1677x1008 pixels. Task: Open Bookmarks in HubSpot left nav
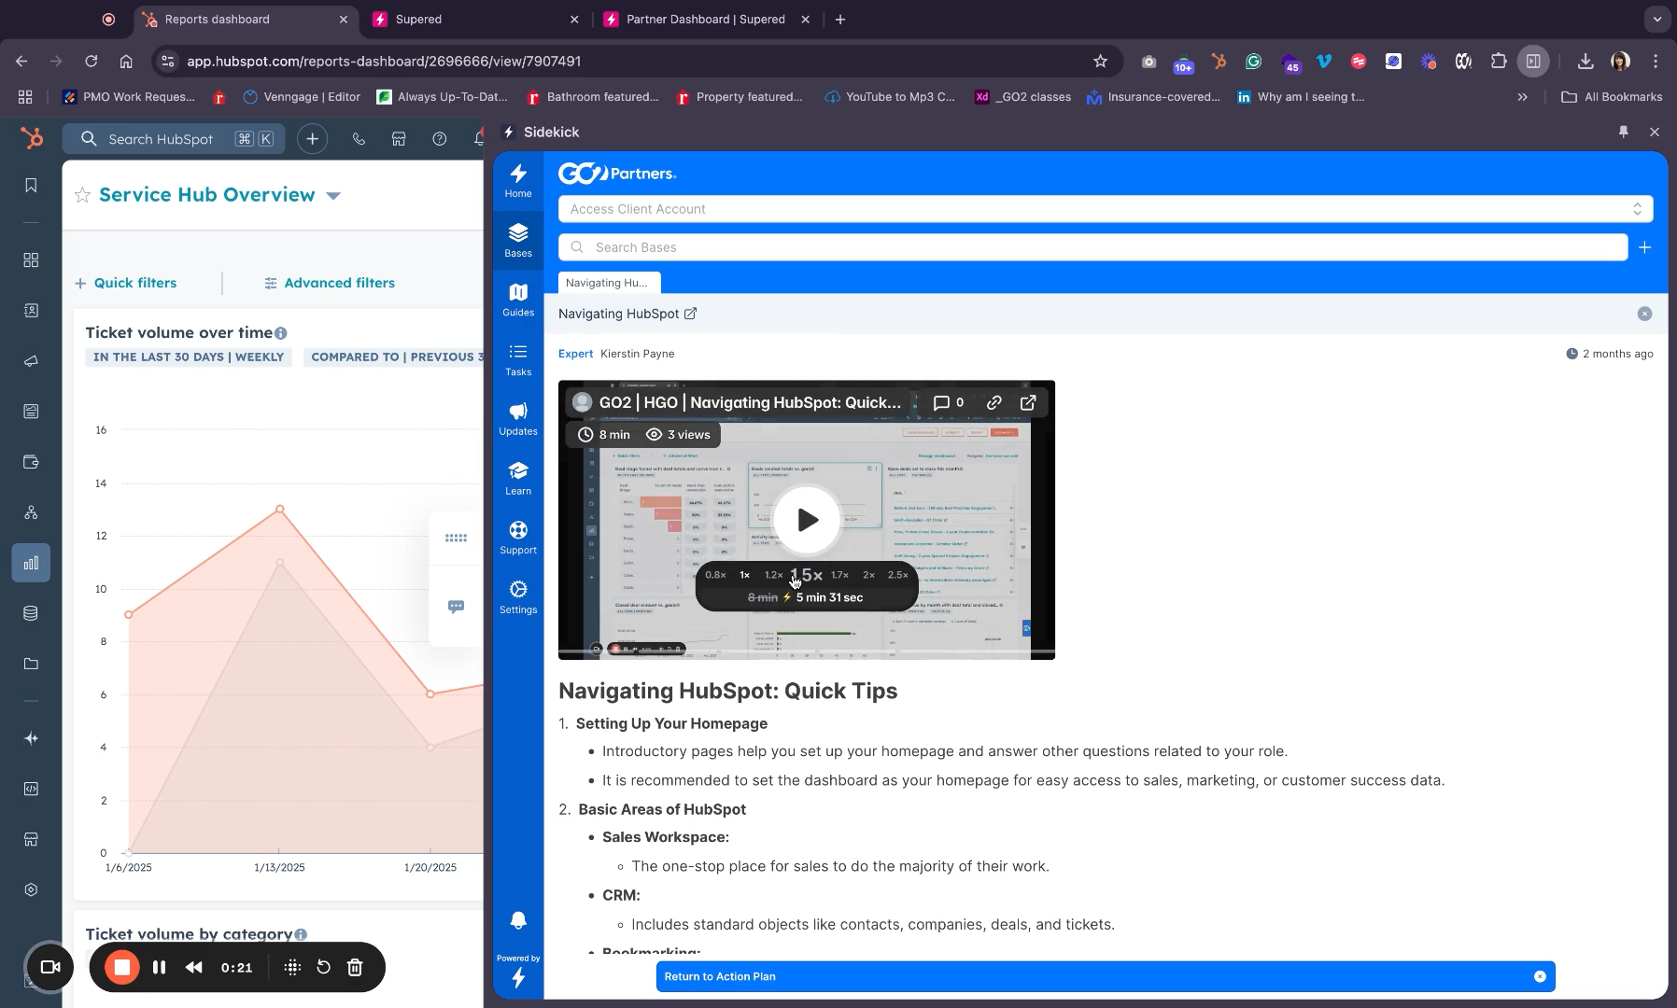coord(31,186)
